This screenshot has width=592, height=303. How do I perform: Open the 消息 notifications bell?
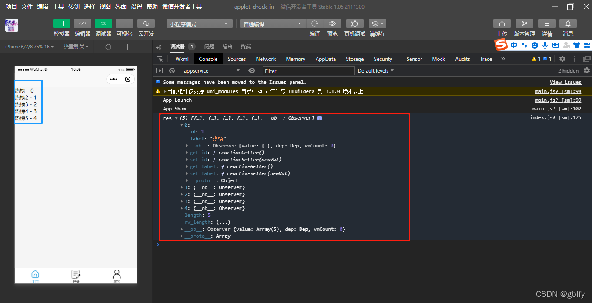click(568, 23)
